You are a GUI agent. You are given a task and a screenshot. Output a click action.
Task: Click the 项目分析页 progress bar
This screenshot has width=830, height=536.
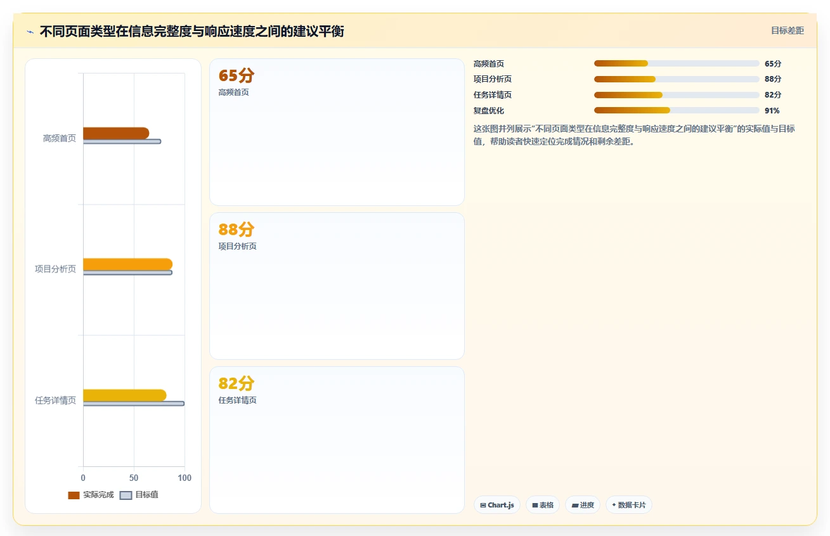pos(677,79)
